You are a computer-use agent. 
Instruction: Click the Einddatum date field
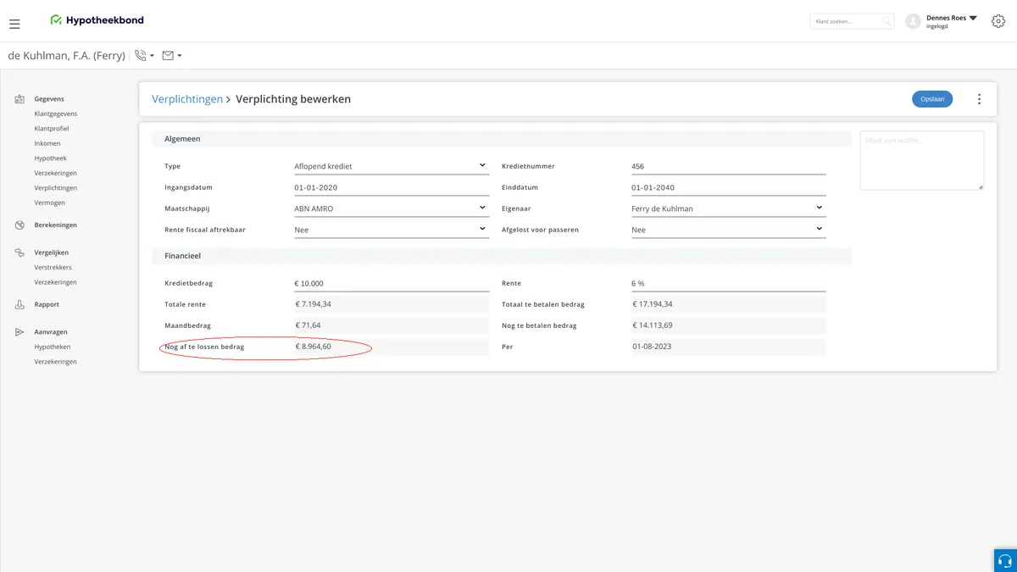pos(727,187)
